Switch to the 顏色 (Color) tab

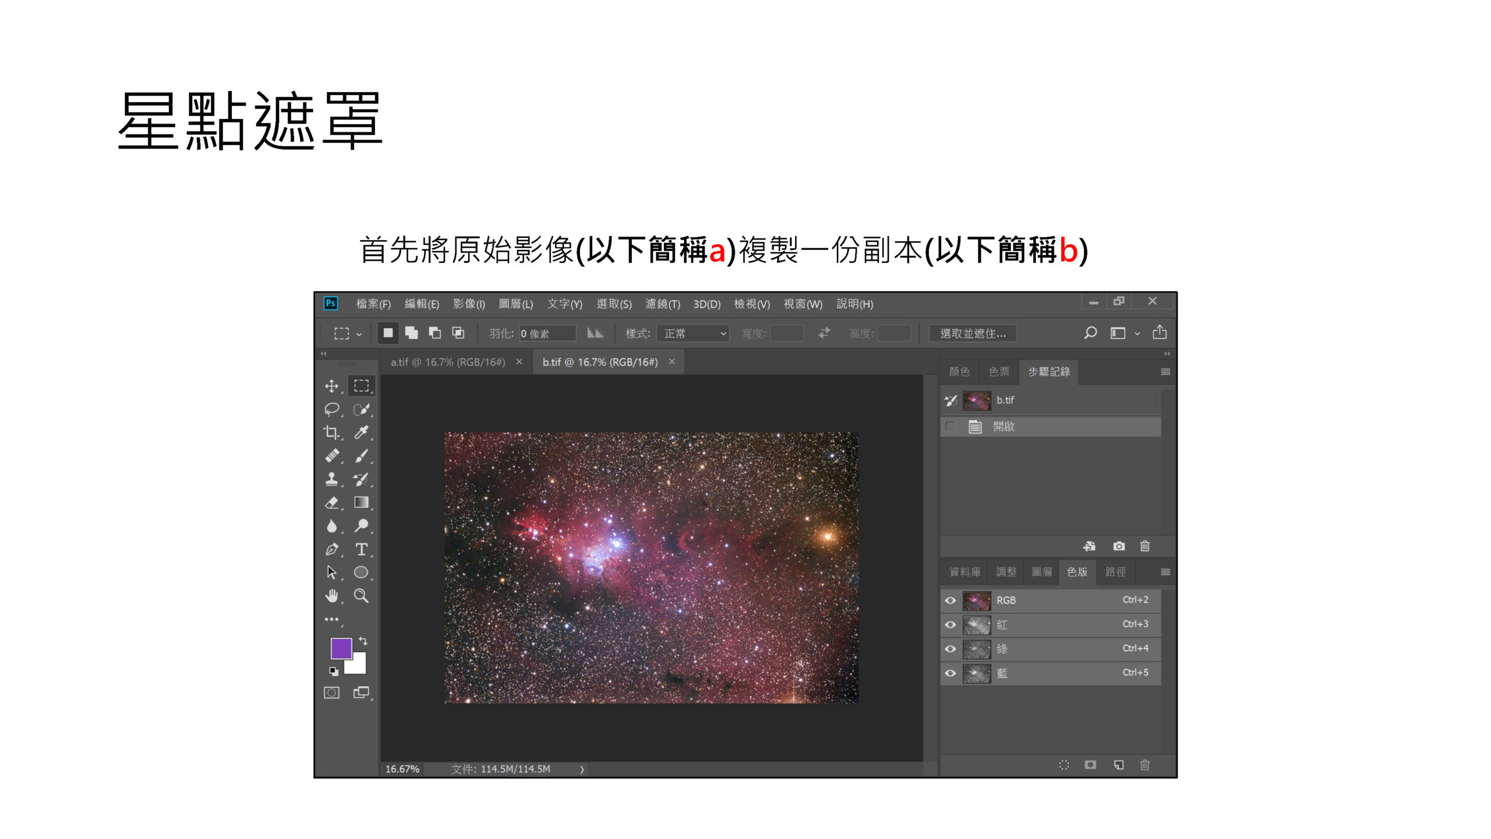pyautogui.click(x=959, y=372)
